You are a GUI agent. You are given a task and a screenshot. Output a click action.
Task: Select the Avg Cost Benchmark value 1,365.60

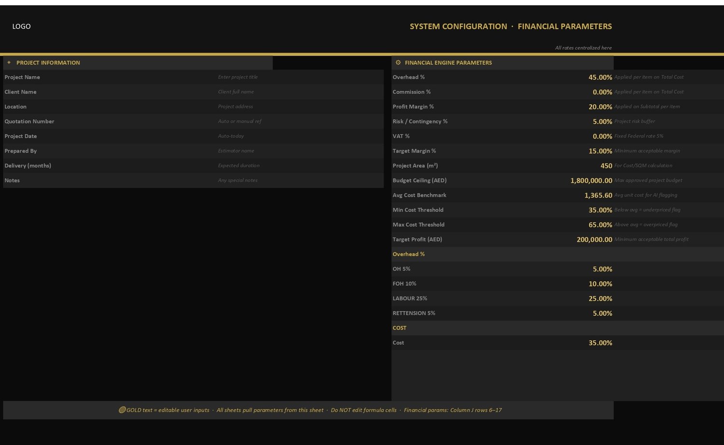pyautogui.click(x=598, y=195)
